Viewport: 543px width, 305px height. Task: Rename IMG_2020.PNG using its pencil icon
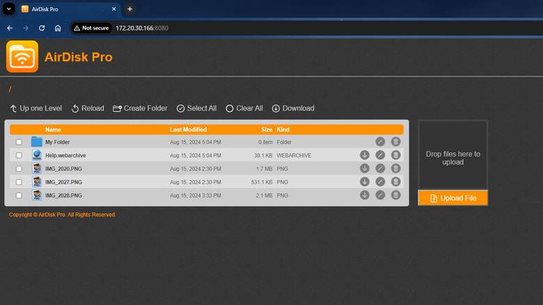[380, 169]
